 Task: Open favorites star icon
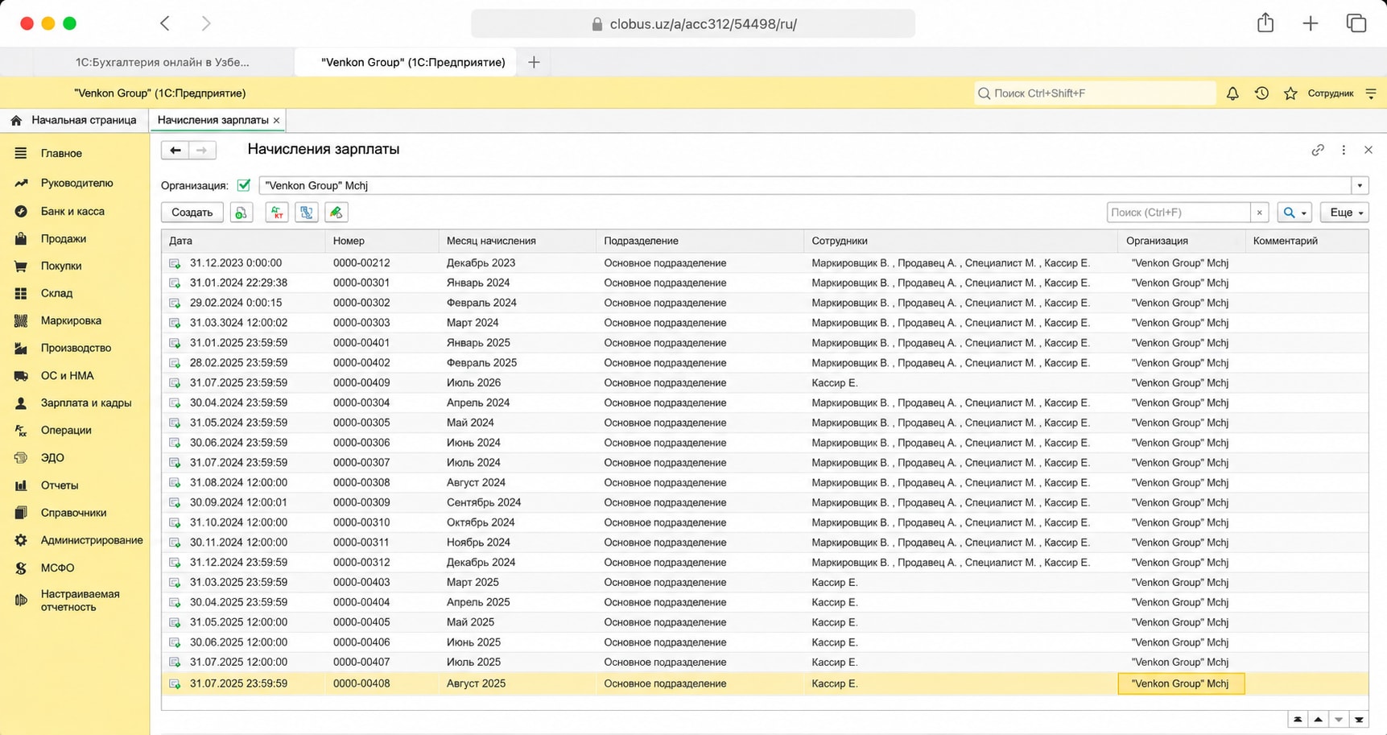point(1290,93)
